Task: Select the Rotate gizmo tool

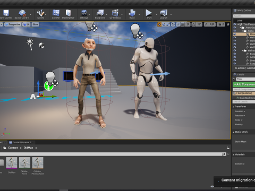Action: (164, 24)
